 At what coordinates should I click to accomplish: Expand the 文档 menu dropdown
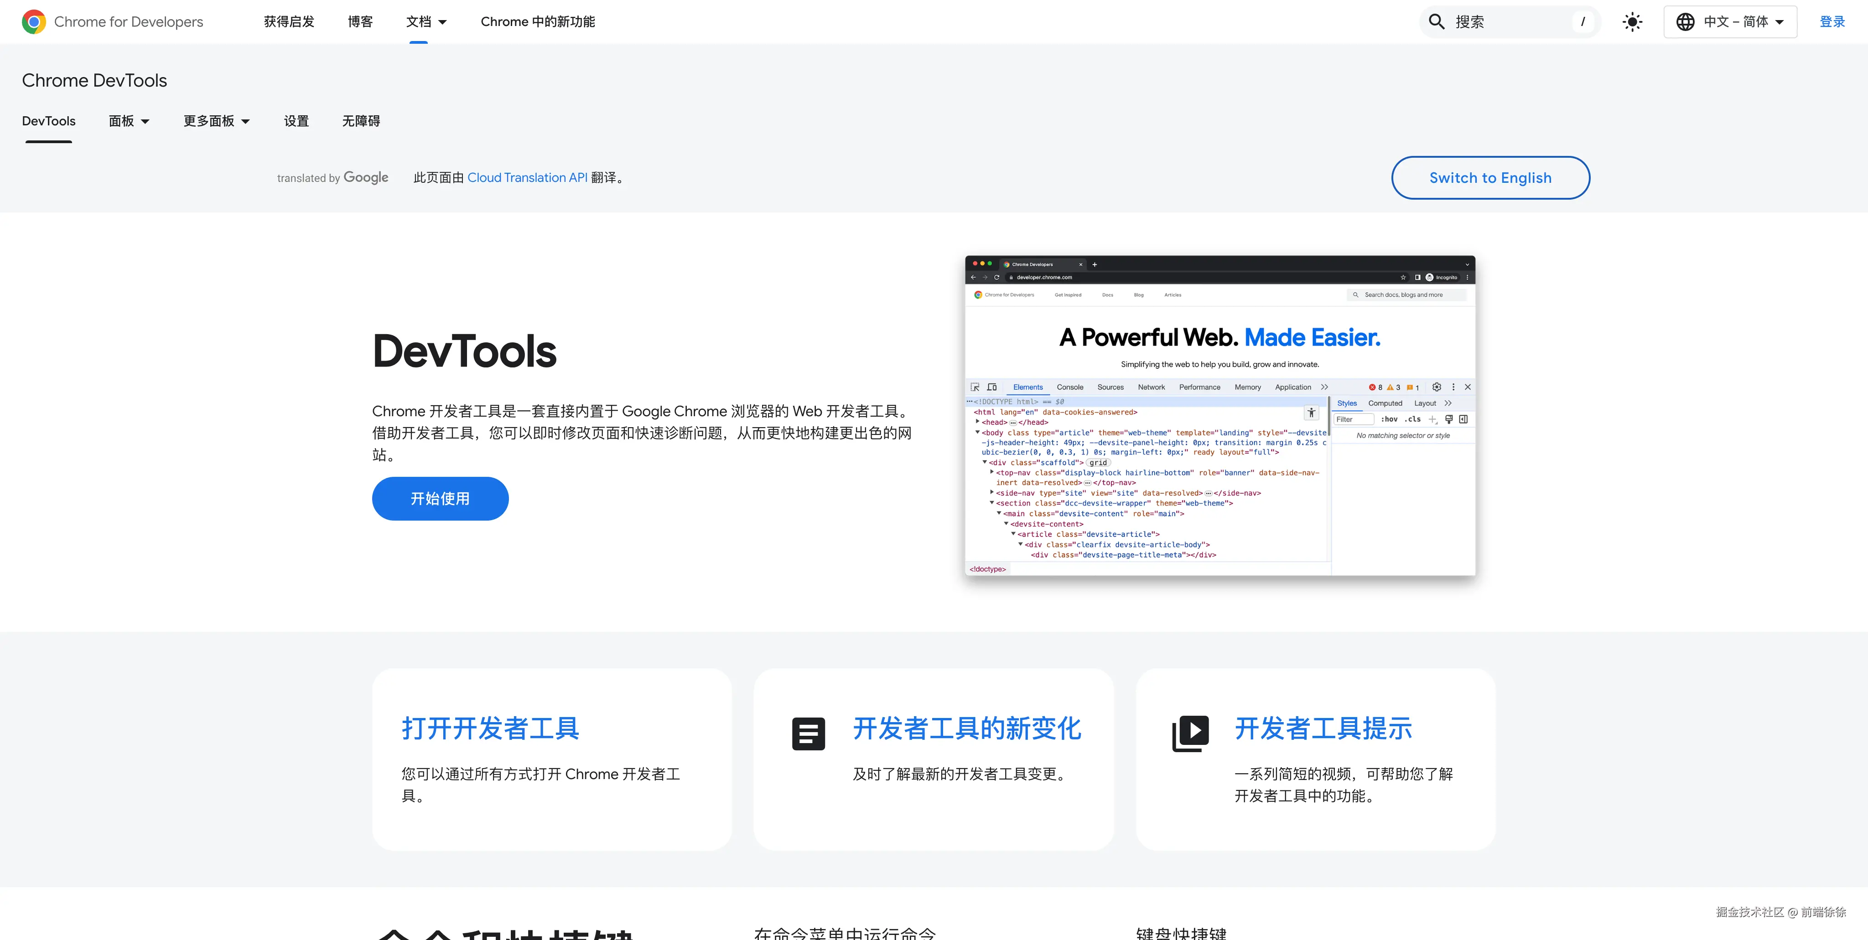(426, 22)
